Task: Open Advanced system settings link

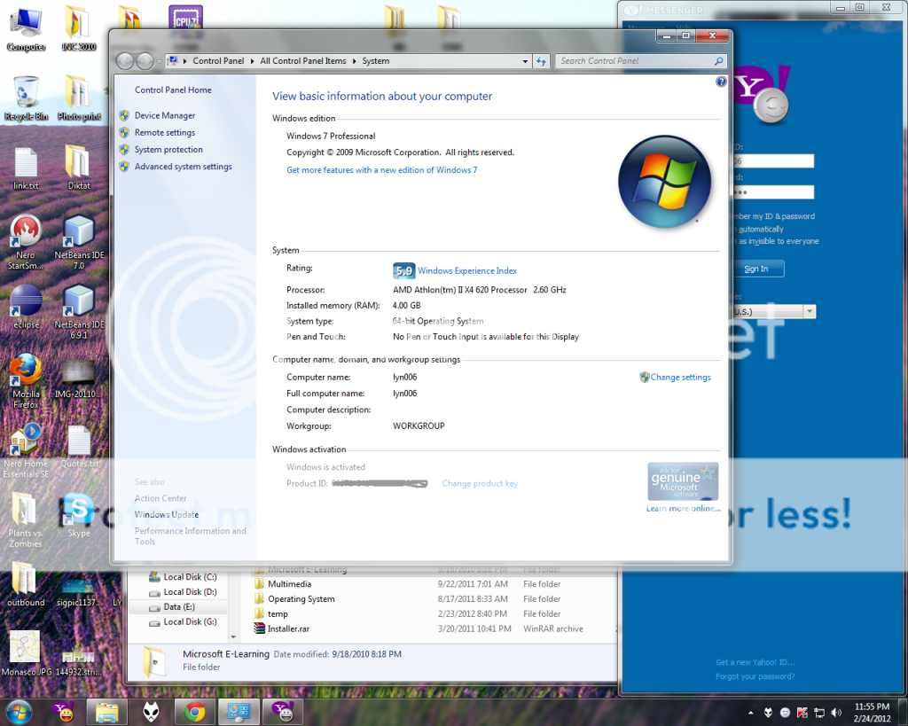Action: click(183, 166)
